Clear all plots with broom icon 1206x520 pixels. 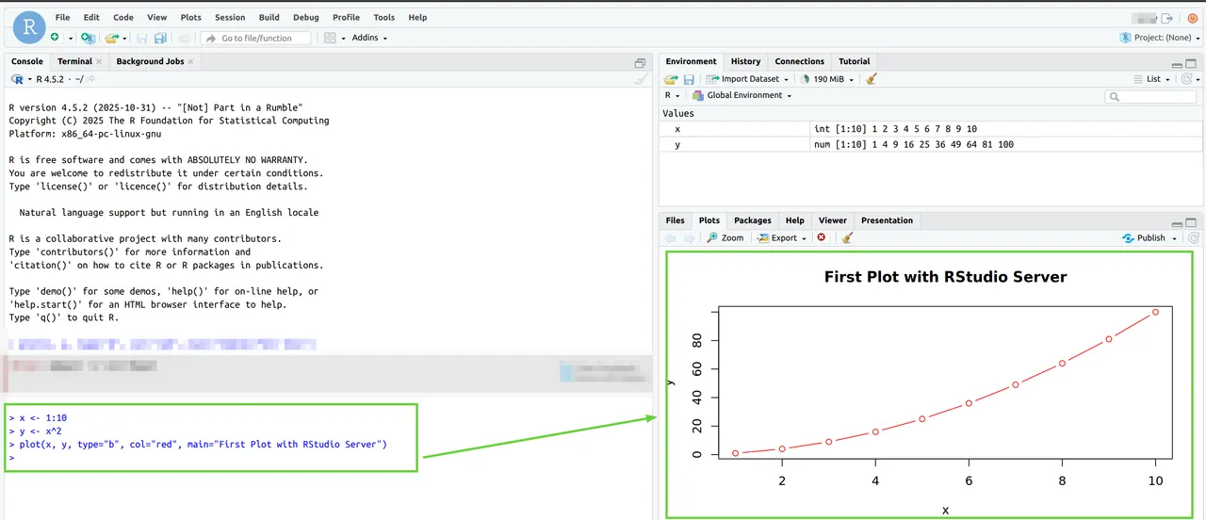847,238
